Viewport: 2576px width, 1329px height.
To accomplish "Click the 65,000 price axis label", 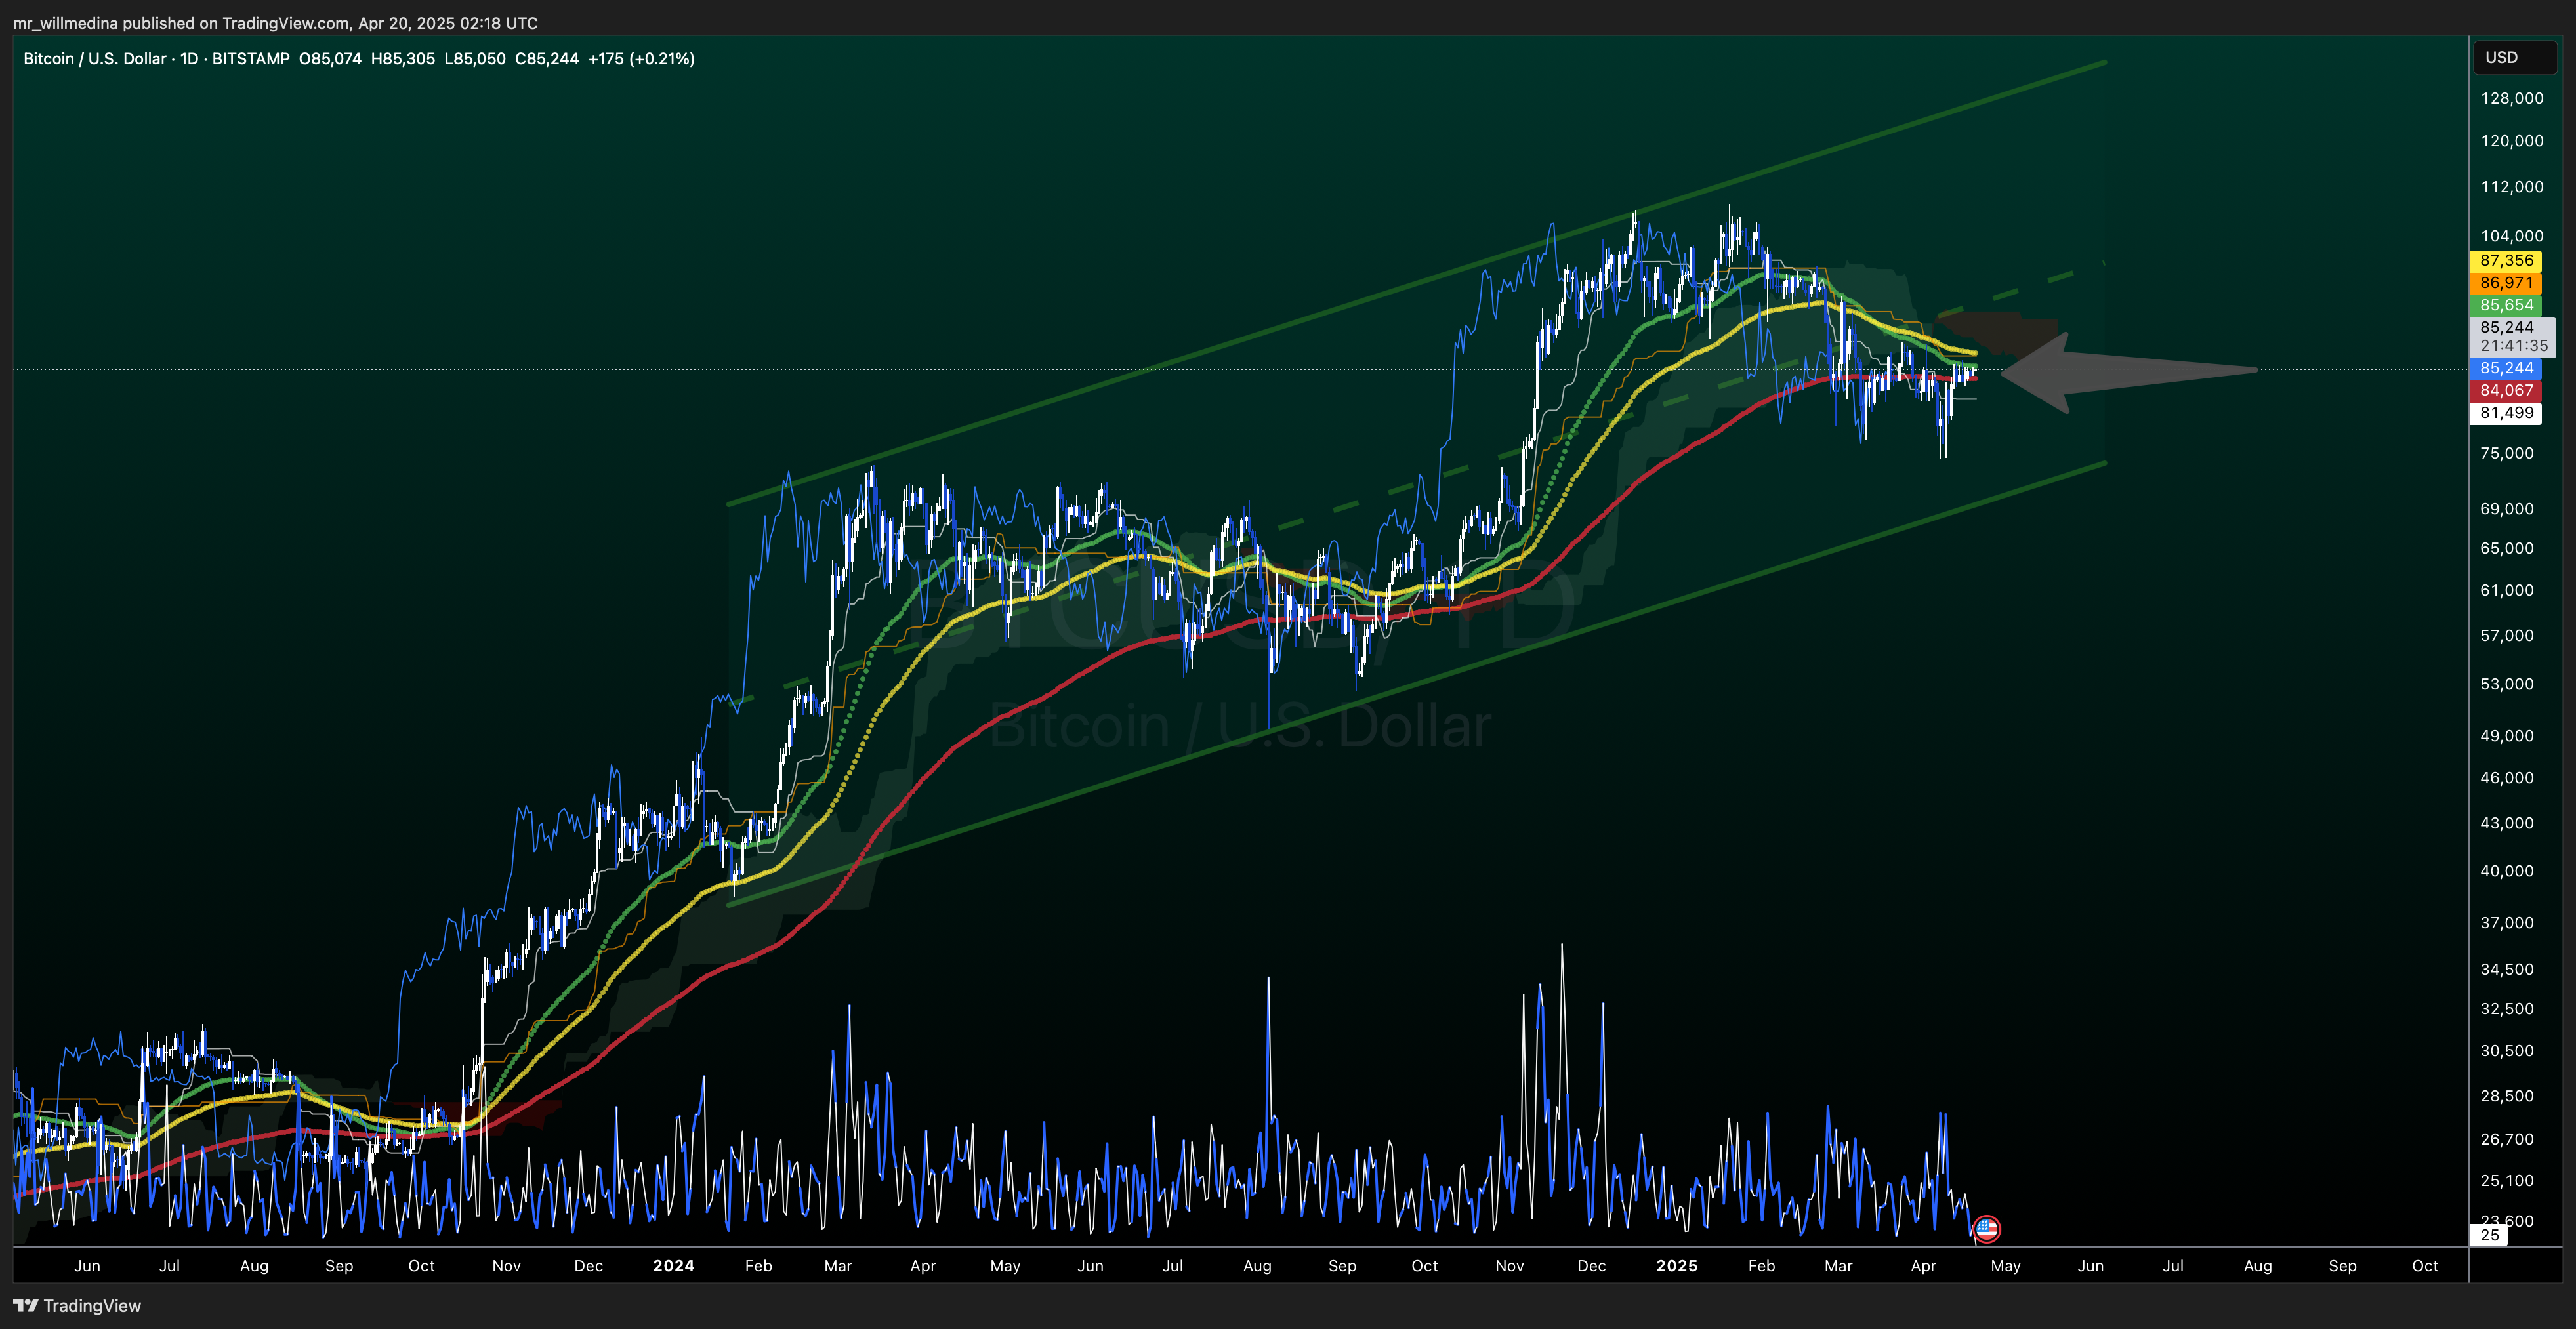I will point(2507,548).
